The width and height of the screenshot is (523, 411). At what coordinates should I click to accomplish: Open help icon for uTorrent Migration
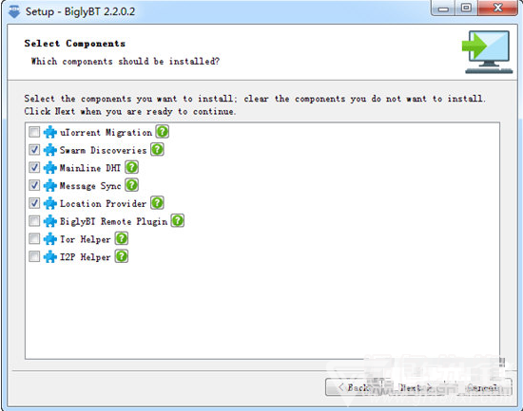tap(162, 132)
